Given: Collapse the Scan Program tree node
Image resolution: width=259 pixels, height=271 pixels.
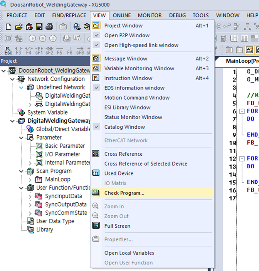Looking at the screenshot, I should click(x=22, y=171).
